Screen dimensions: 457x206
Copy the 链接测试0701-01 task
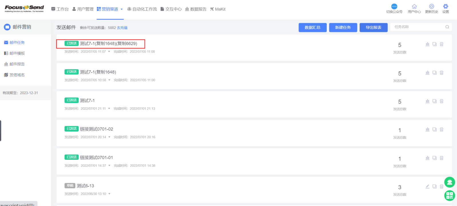434,158
